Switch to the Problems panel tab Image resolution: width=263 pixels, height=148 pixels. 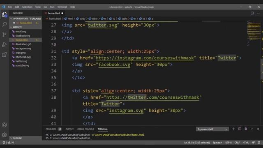click(53, 129)
